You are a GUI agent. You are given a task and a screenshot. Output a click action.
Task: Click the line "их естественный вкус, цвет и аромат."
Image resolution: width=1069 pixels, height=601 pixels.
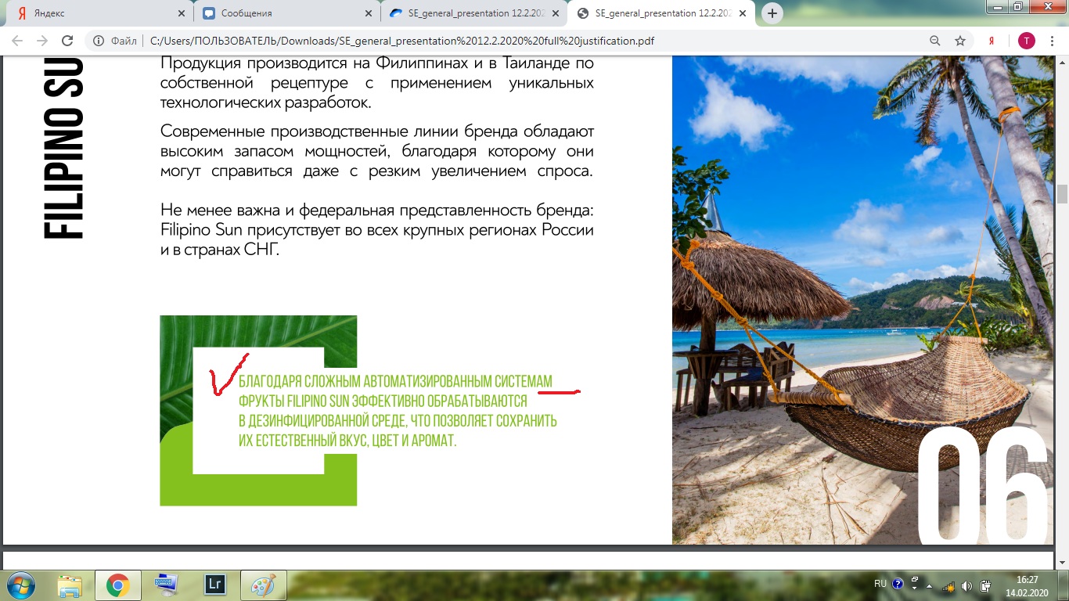tap(347, 441)
